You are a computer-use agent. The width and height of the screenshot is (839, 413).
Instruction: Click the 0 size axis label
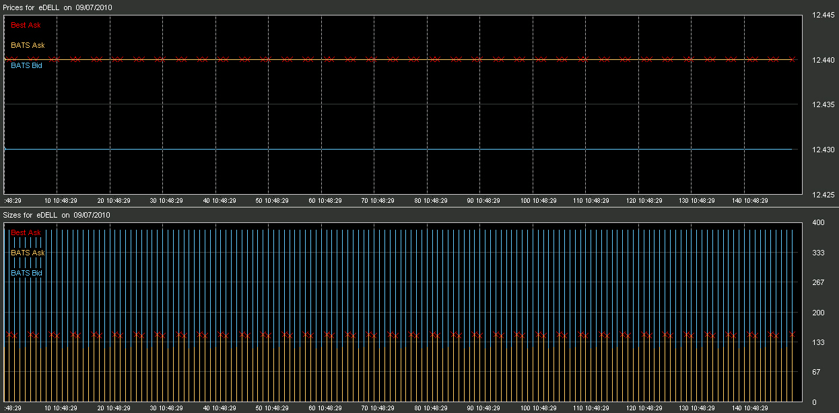click(814, 402)
